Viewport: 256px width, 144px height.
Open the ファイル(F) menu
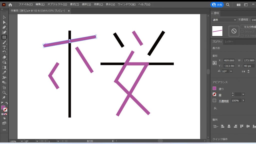coord(25,4)
